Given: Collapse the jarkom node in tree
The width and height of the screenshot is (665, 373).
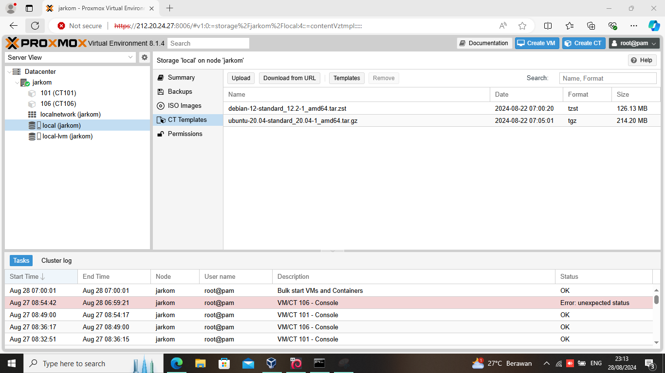Looking at the screenshot, I should 17,83.
